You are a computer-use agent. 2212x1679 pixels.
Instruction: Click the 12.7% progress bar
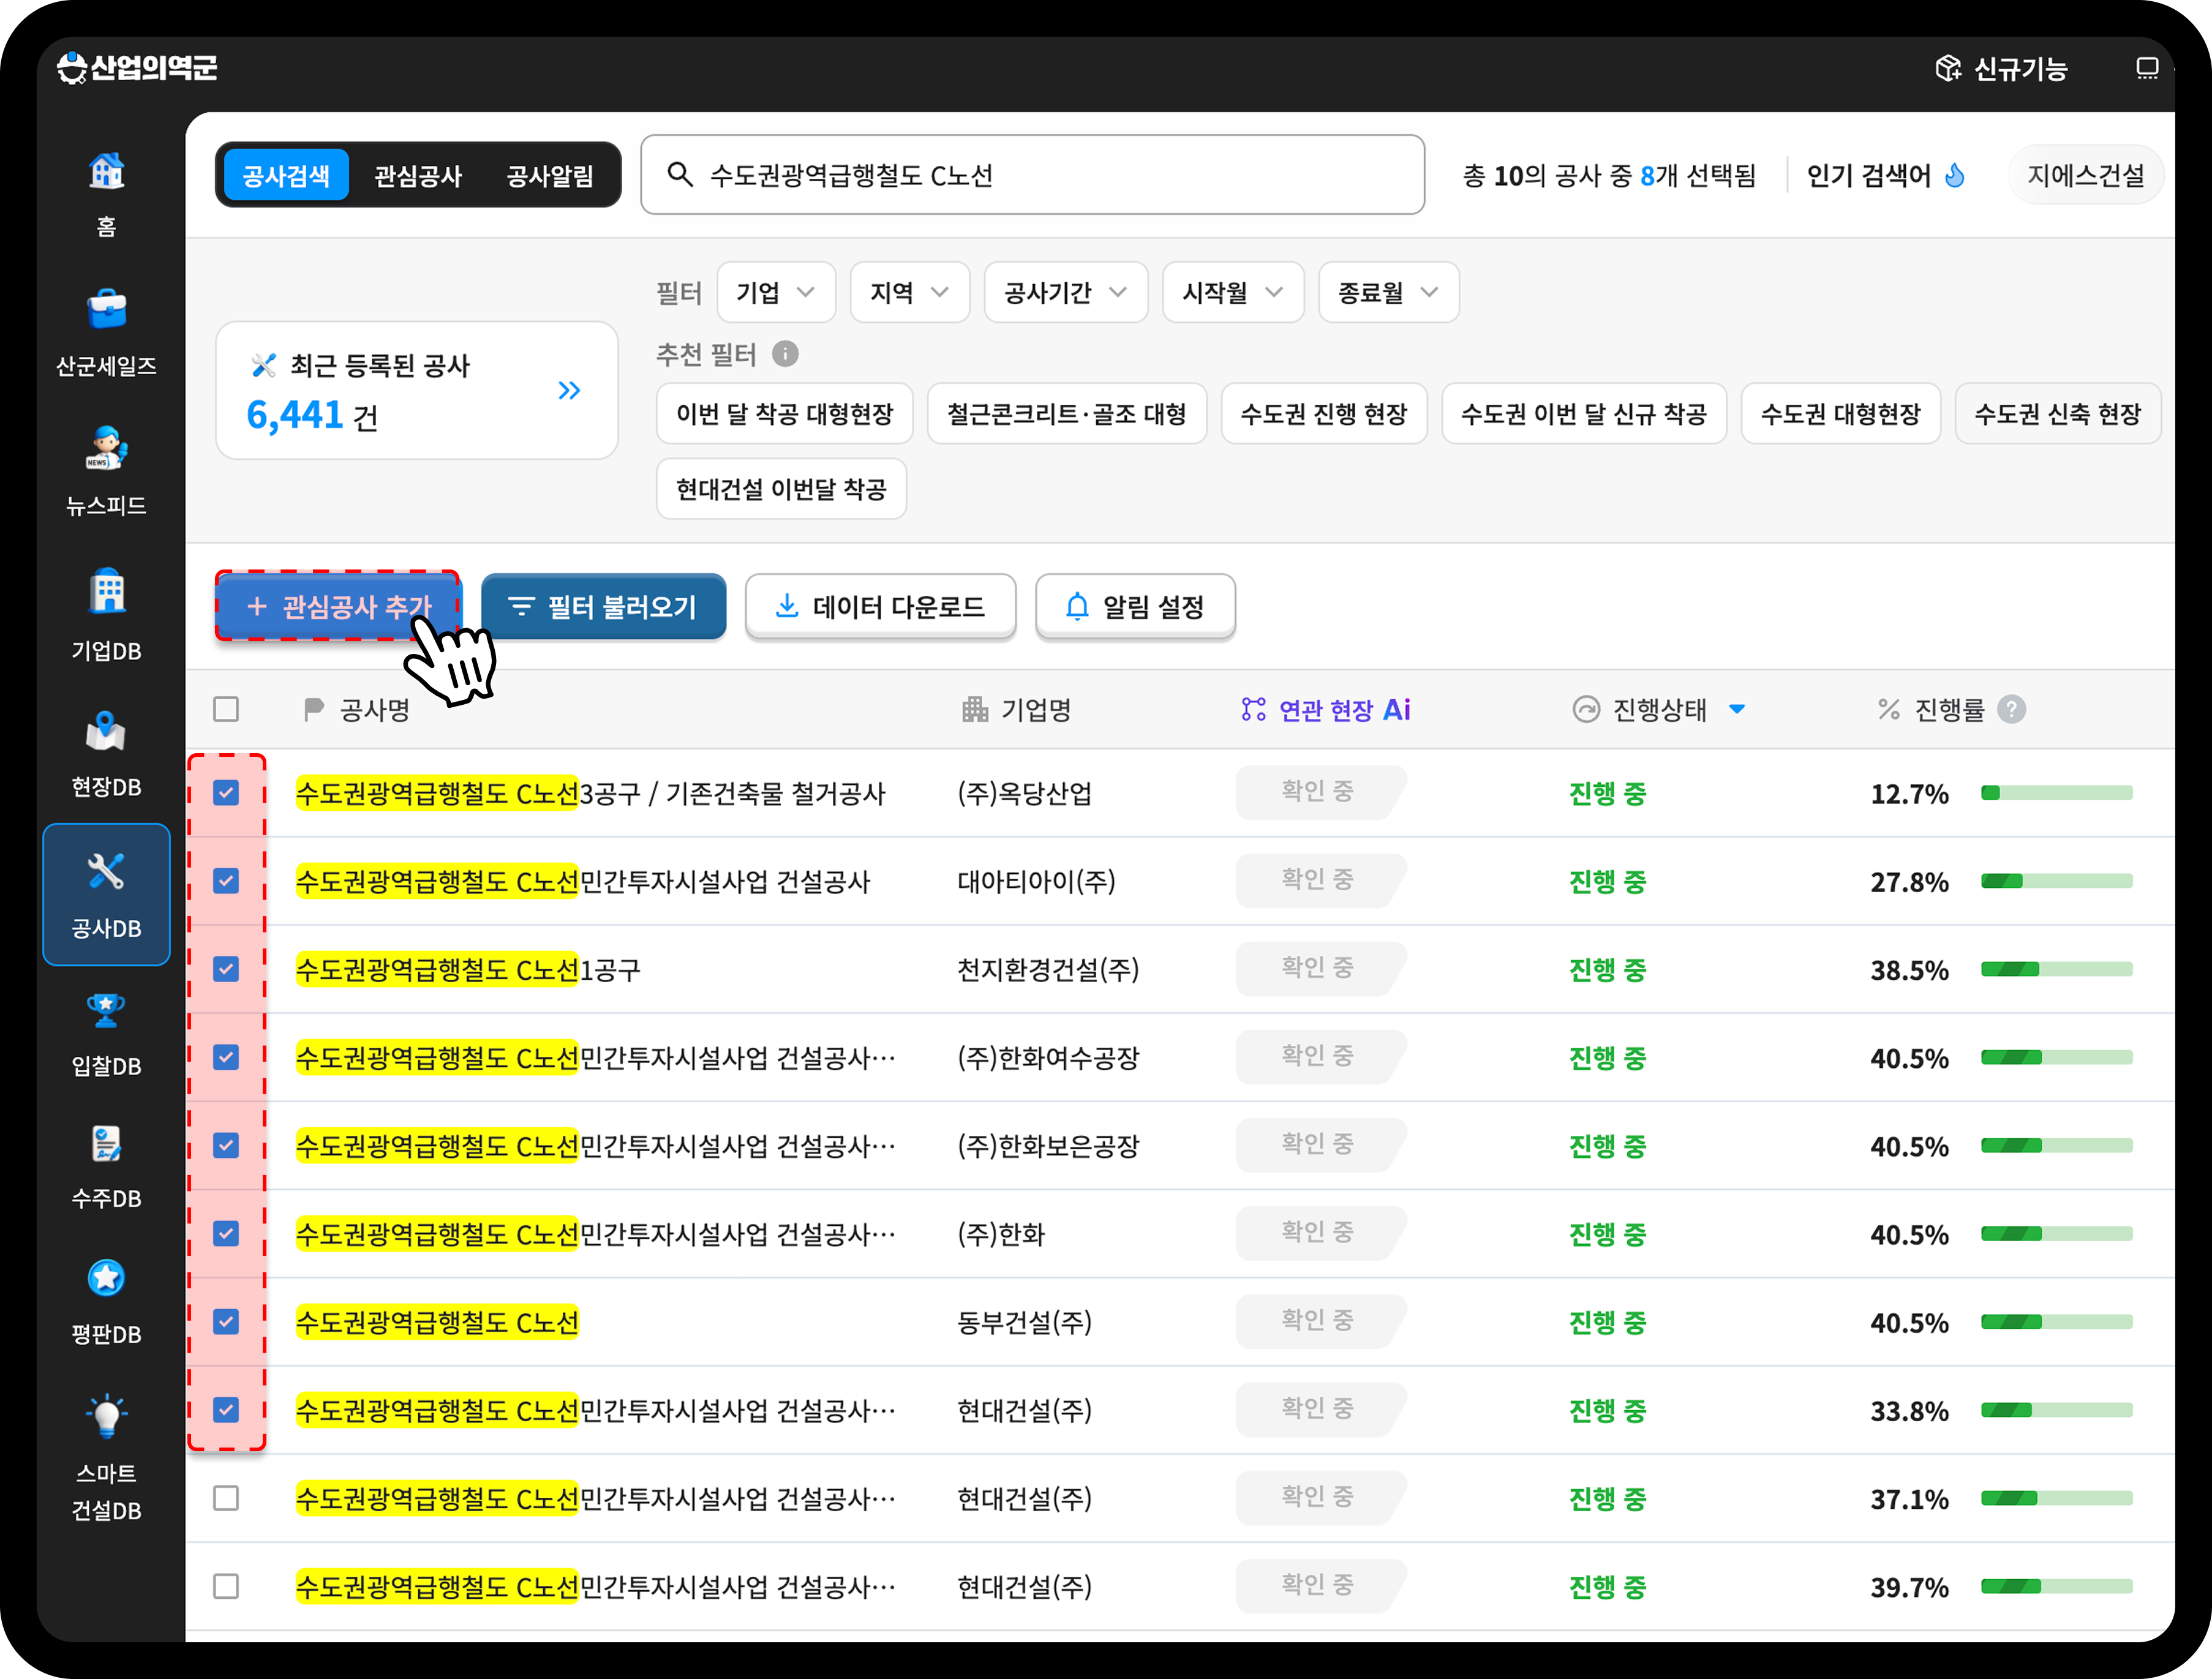(2056, 793)
